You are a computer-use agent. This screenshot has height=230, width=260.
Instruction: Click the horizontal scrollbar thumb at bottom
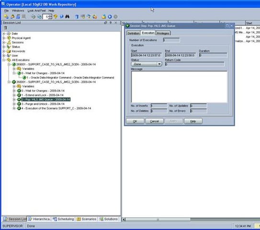pyautogui.click(x=158, y=219)
